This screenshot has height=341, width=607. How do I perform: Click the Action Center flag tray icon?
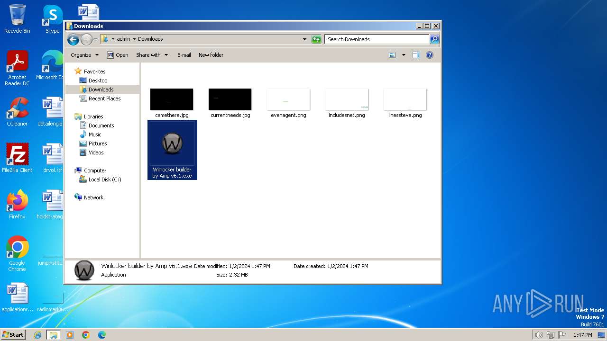tap(562, 335)
